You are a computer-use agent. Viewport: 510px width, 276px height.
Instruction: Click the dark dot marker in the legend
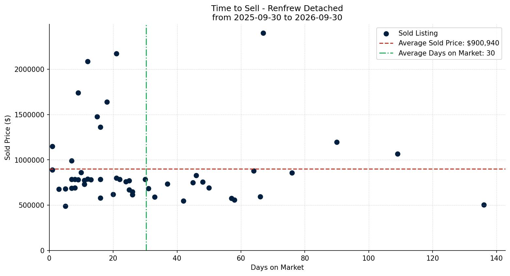coord(386,34)
